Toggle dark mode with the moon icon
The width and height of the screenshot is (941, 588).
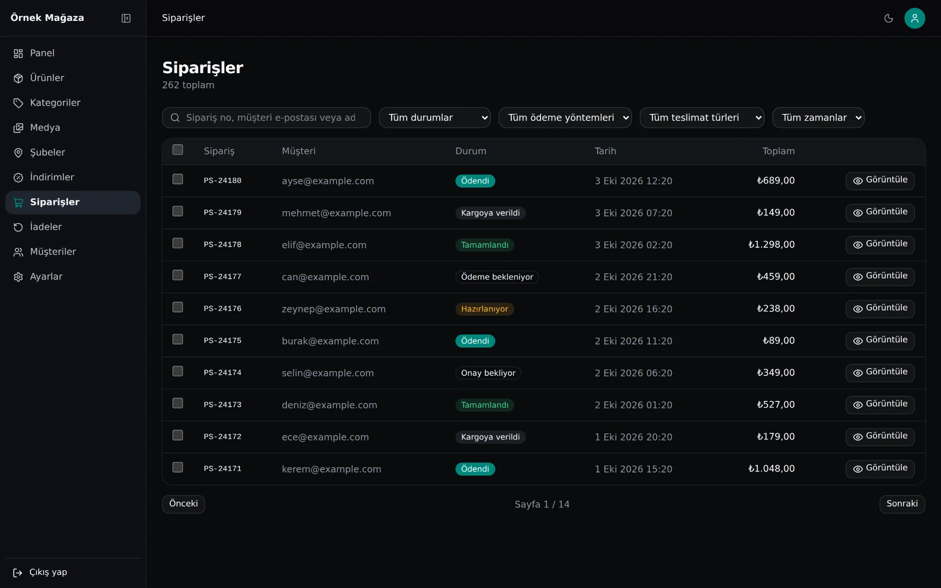click(x=888, y=18)
